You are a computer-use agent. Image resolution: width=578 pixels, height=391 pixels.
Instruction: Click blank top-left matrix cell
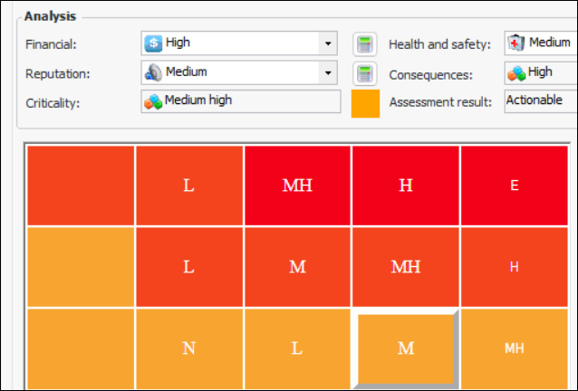[81, 186]
